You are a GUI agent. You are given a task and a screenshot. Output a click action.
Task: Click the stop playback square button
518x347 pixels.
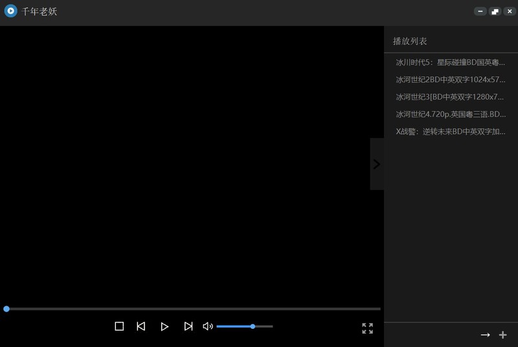click(119, 326)
